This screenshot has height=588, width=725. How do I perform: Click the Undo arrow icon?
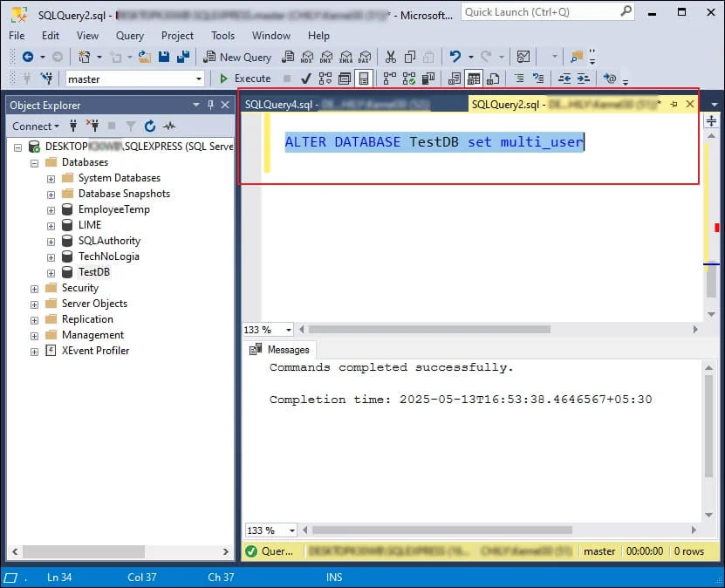pyautogui.click(x=455, y=57)
